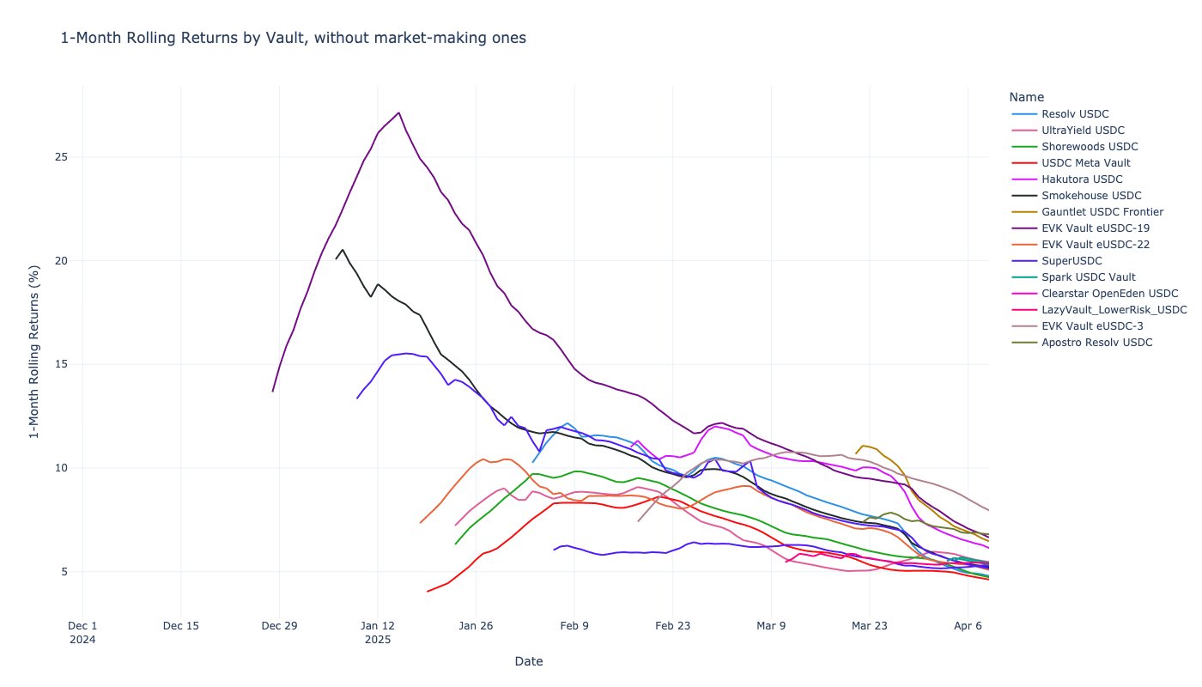The image size is (1202, 687).
Task: Toggle UltraYield USDC legend entry
Action: [1082, 131]
